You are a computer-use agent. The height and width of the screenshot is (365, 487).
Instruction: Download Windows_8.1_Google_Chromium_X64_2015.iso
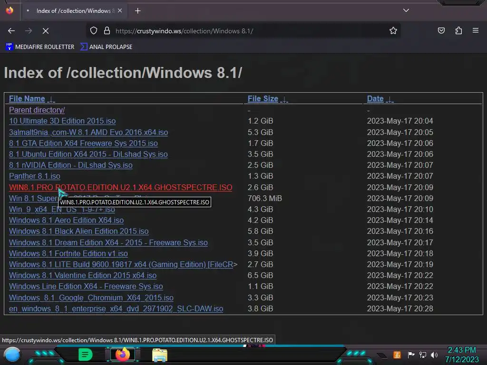pos(91,298)
